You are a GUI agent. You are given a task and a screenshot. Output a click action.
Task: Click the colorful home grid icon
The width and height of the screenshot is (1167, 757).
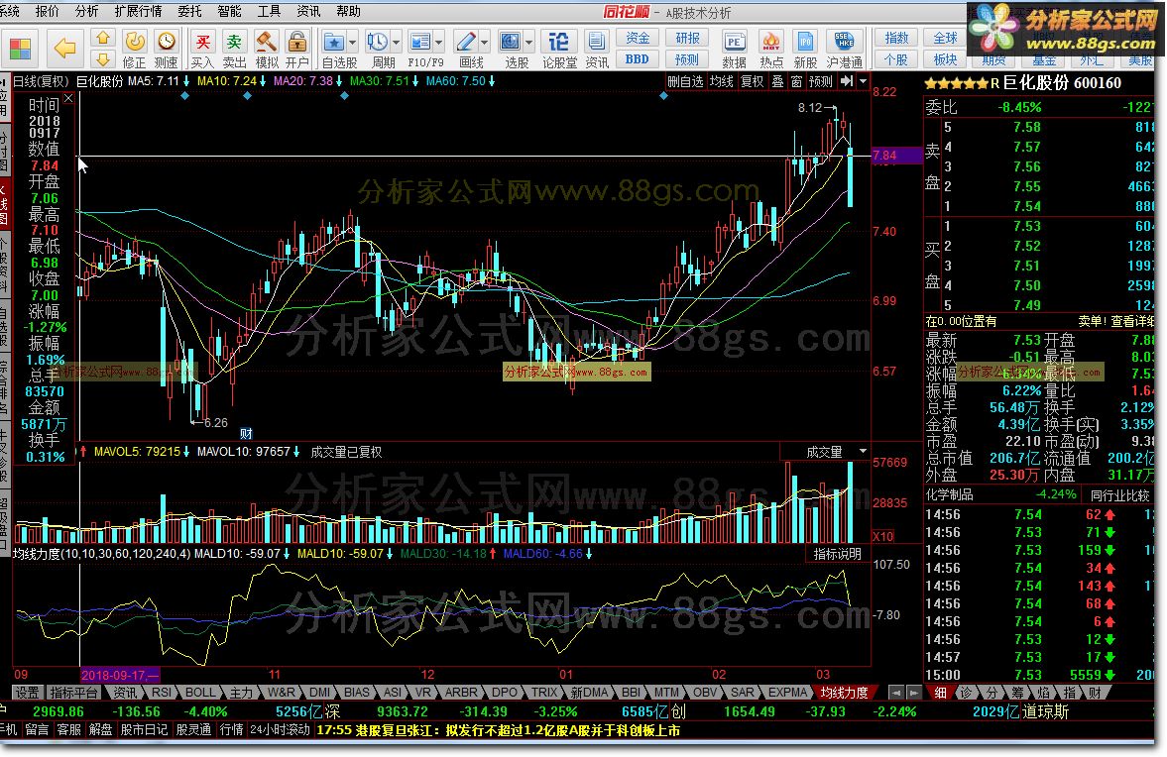20,50
